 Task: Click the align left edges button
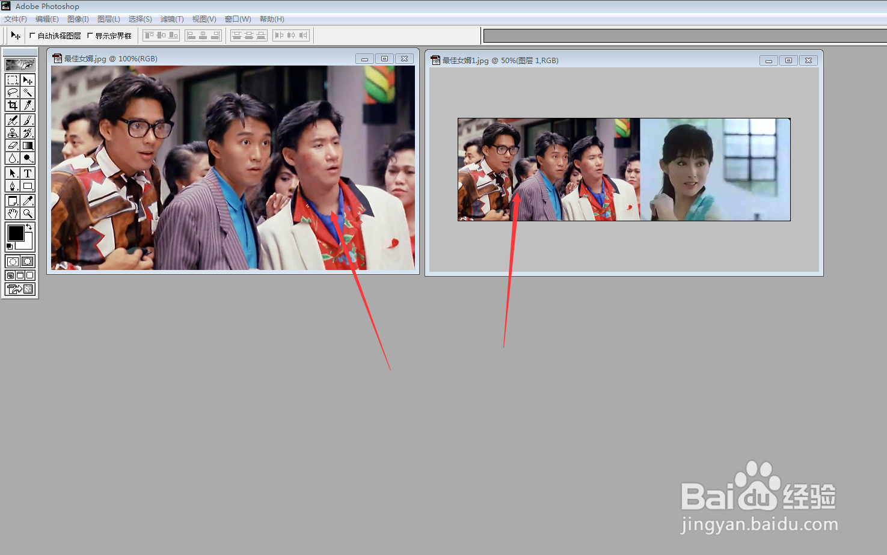click(191, 35)
